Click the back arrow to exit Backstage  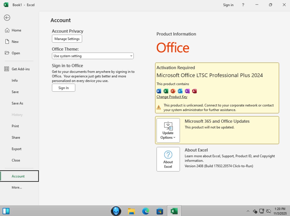(x=7, y=18)
